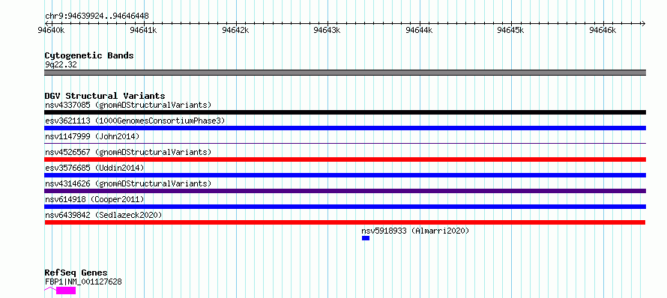
Task: Open label esv3576685 (Uddin2014)
Action: [94, 168]
